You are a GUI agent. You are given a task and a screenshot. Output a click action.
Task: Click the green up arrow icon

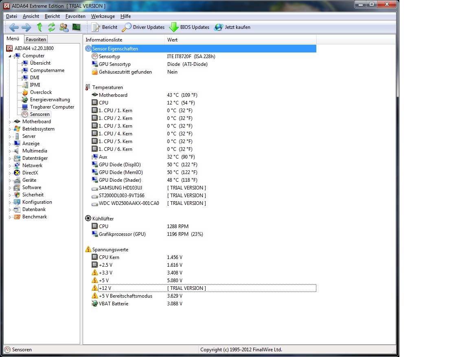39,27
